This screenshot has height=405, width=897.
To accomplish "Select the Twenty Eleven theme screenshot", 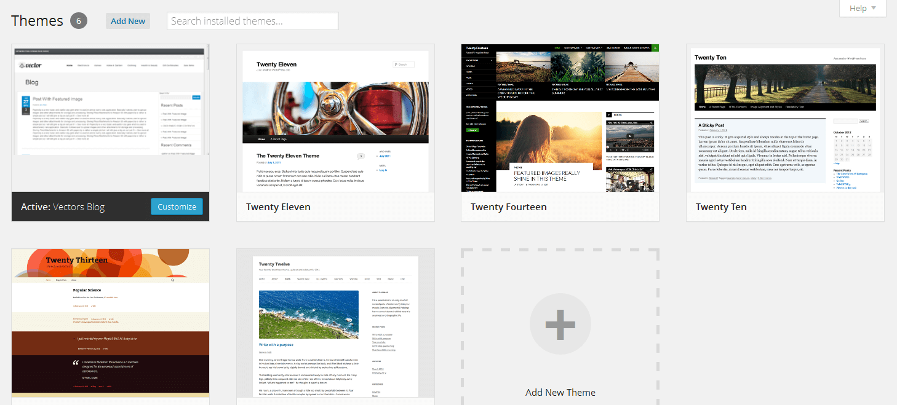I will [x=336, y=118].
